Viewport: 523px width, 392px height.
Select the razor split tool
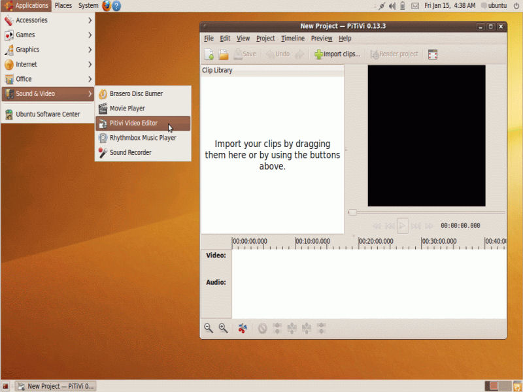[243, 329]
